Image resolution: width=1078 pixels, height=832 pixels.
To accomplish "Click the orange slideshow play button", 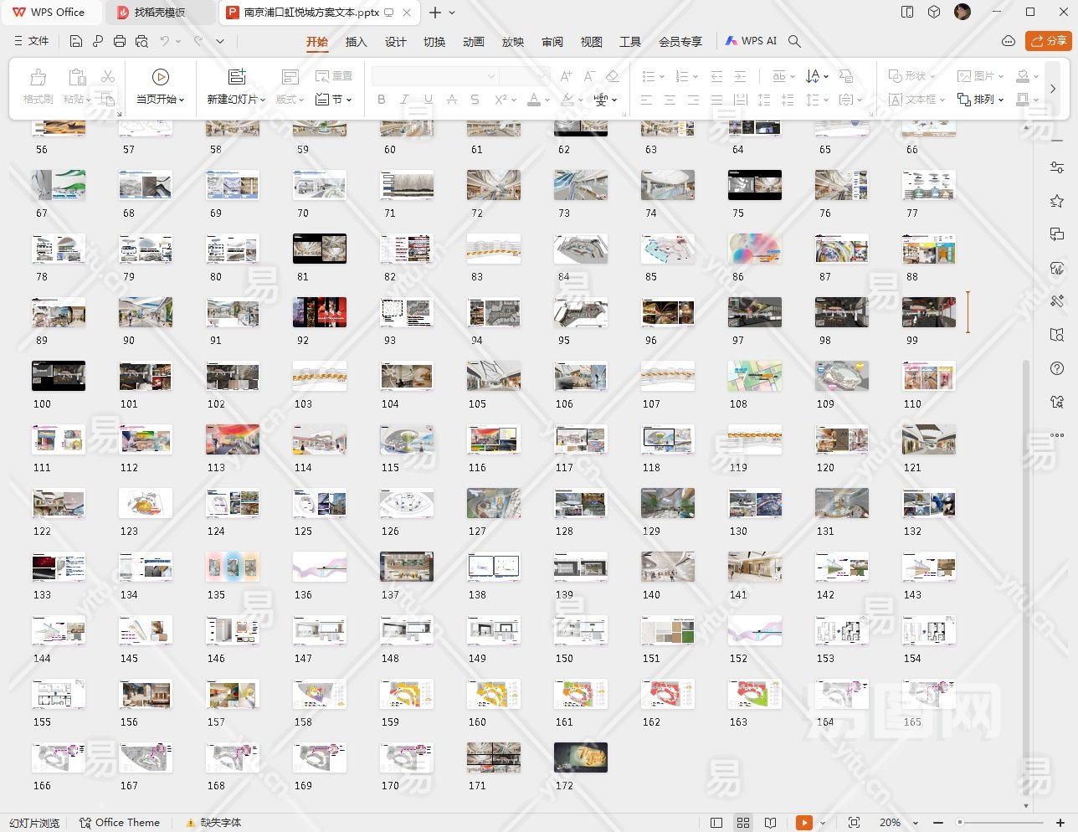I will pyautogui.click(x=803, y=823).
